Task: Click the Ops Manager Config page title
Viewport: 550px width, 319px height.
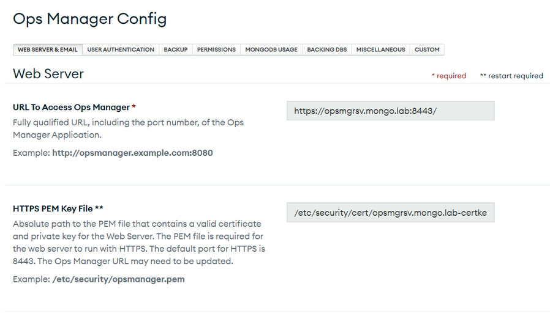Action: (90, 19)
